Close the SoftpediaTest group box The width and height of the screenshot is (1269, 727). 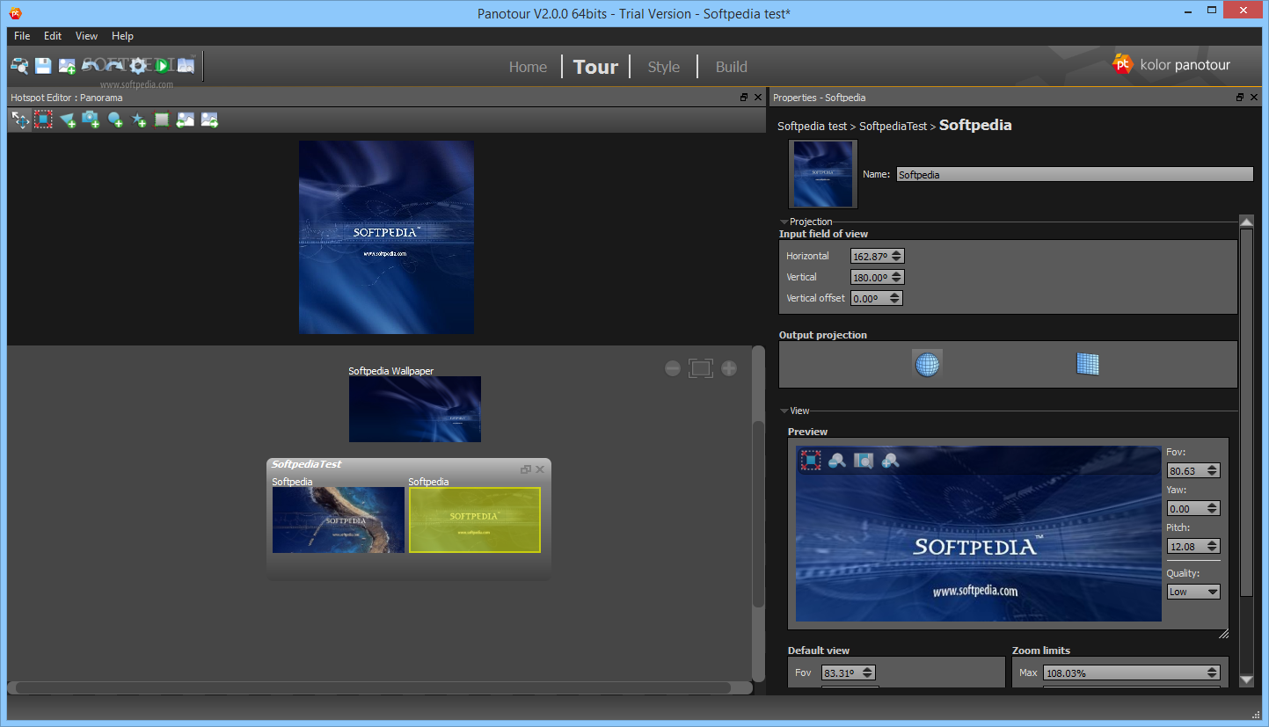(540, 469)
